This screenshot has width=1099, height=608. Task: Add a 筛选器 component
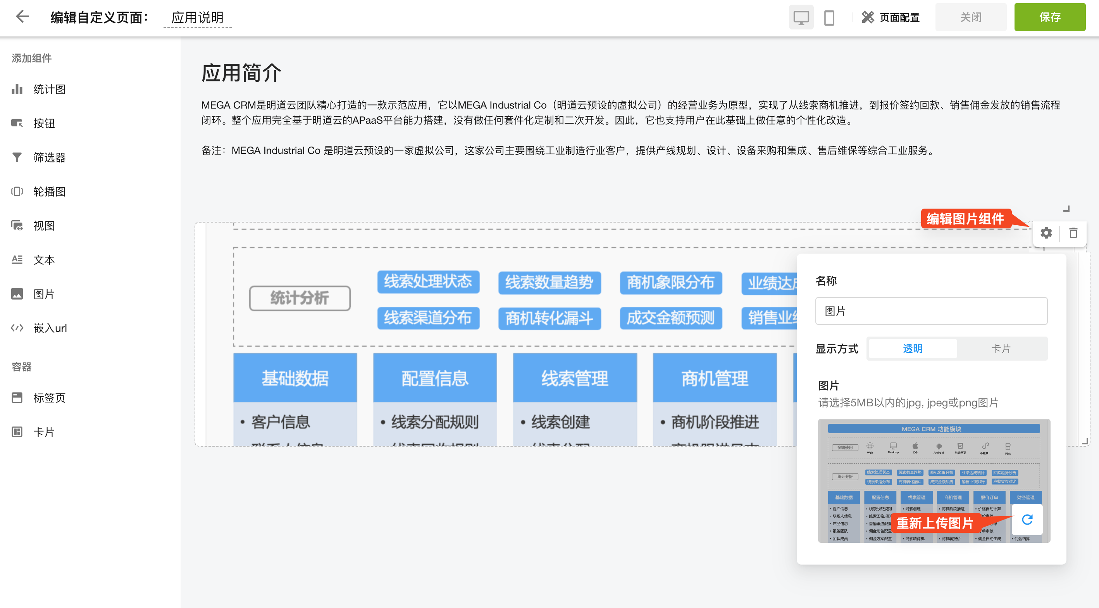point(50,157)
